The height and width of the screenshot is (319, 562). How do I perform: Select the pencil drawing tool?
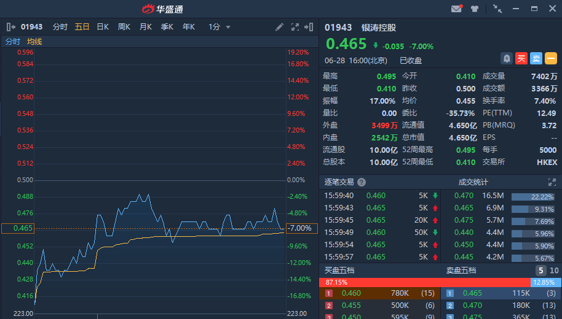[279, 27]
